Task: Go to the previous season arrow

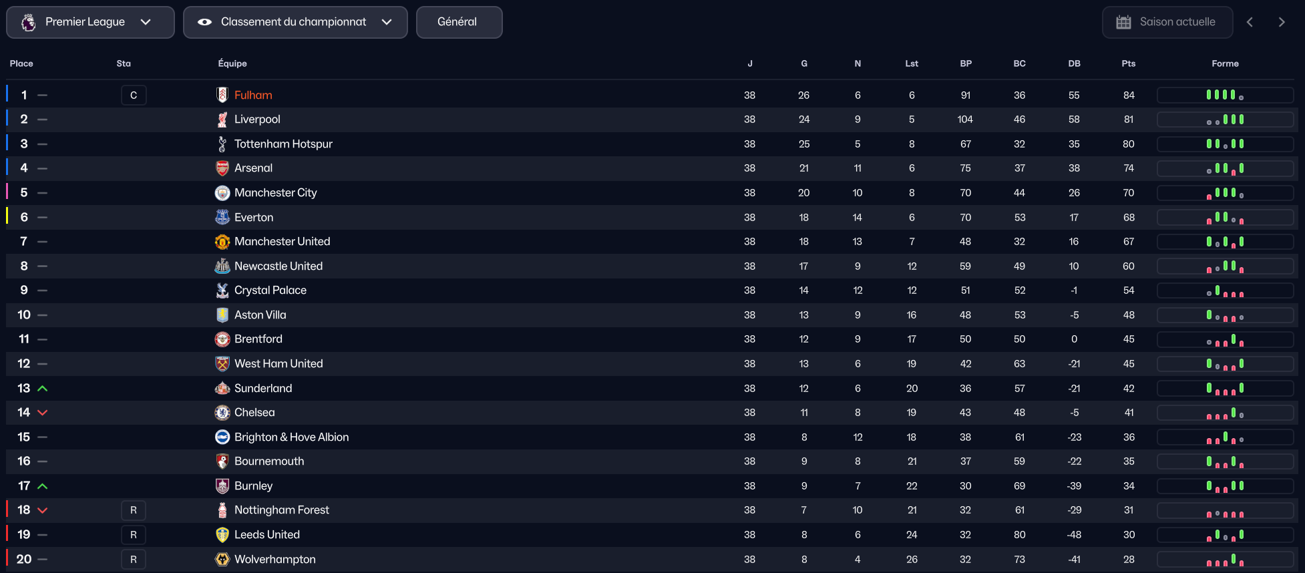Action: click(x=1250, y=23)
